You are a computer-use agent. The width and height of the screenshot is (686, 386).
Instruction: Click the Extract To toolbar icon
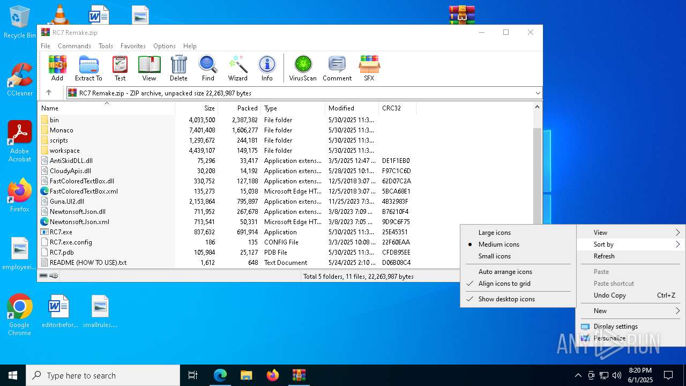pos(88,68)
